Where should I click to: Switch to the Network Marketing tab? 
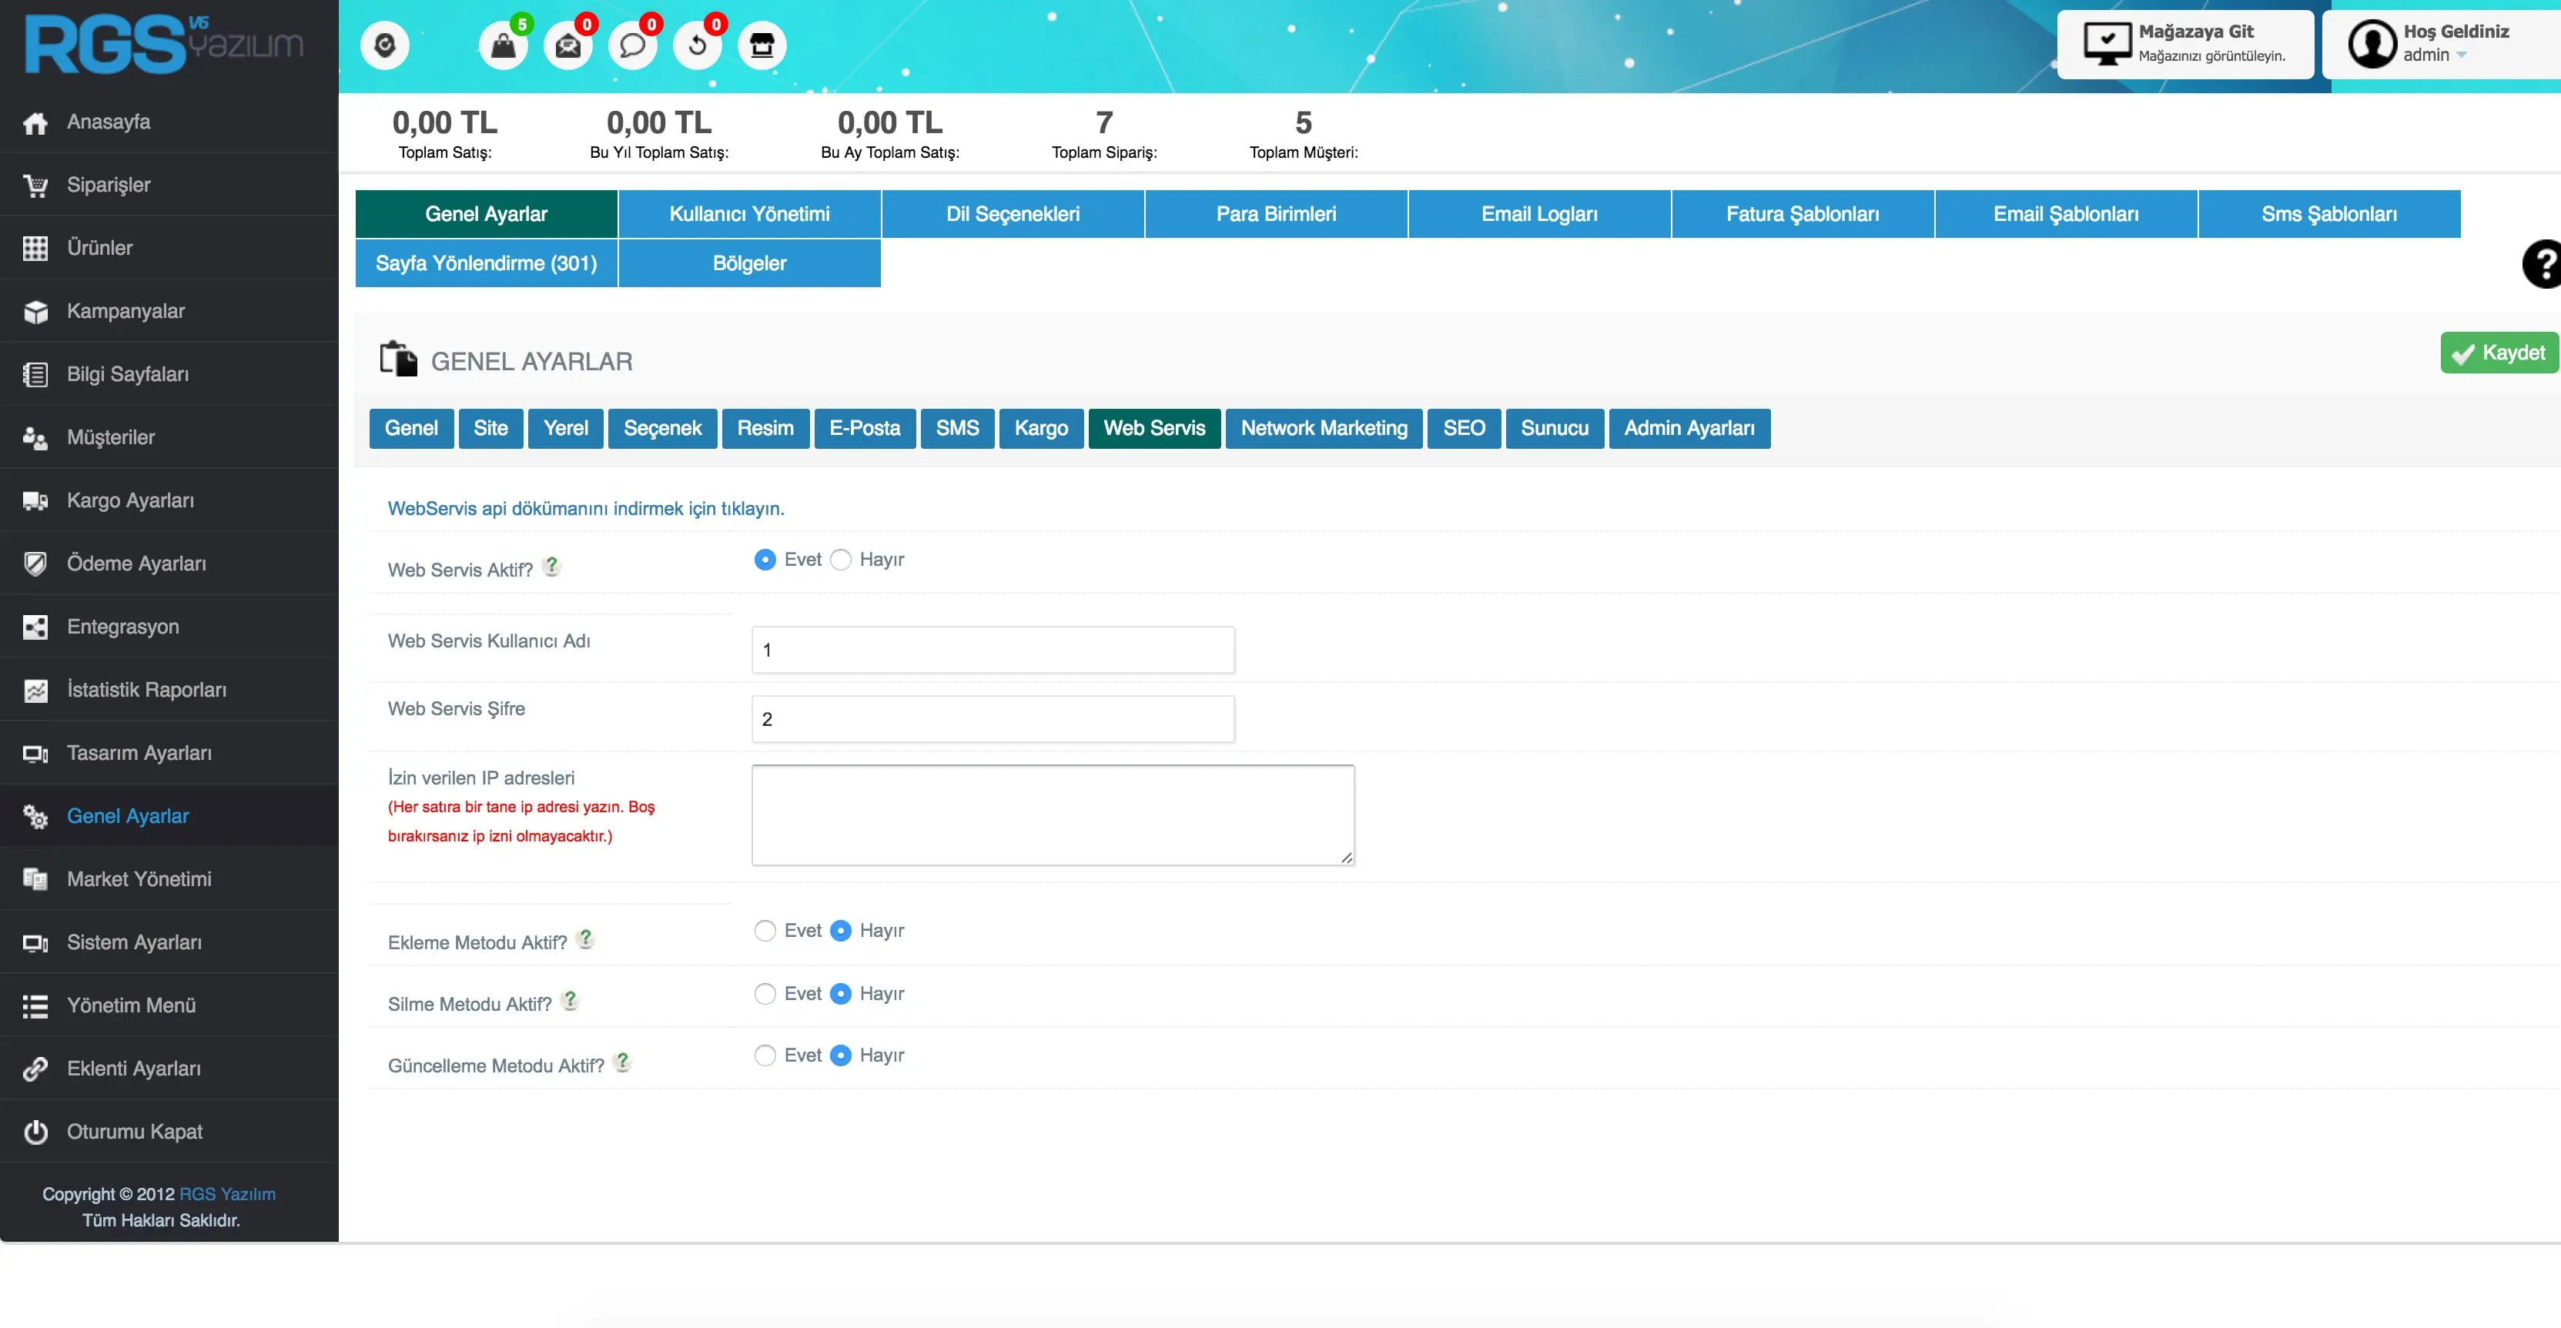coord(1324,428)
